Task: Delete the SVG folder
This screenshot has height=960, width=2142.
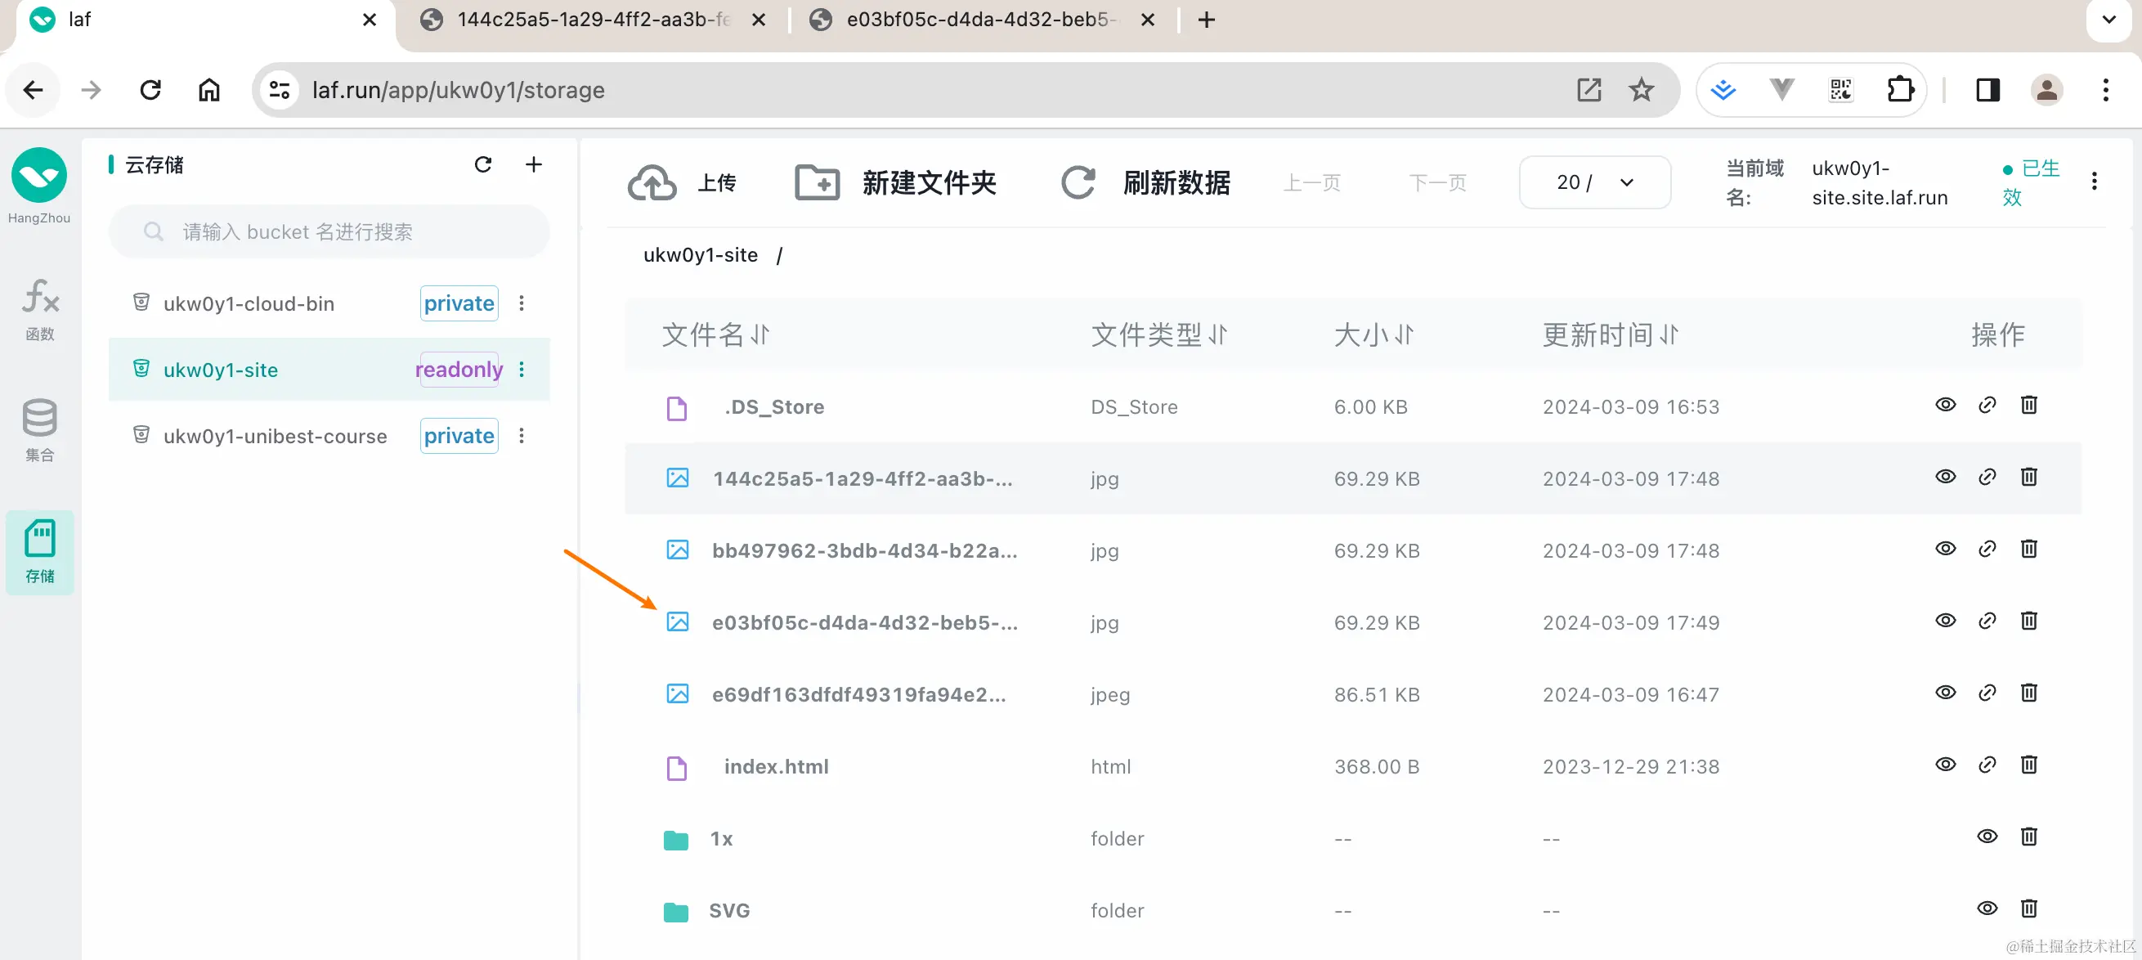Action: click(2028, 908)
